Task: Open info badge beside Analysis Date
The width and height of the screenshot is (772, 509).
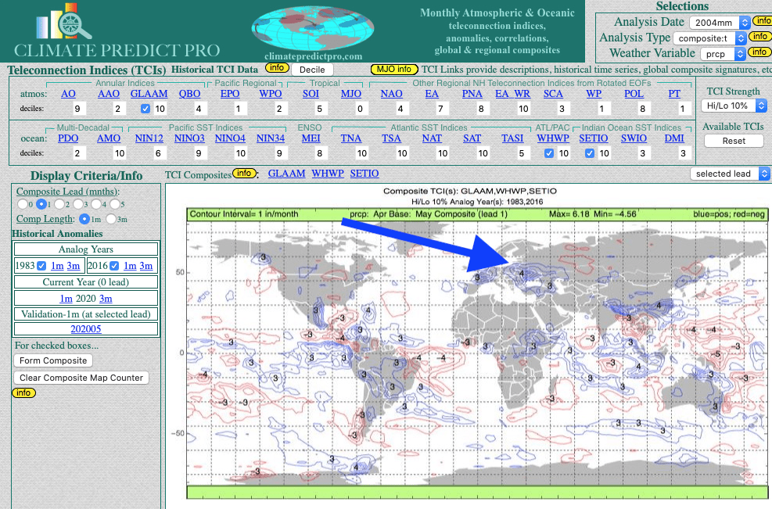Action: point(760,21)
